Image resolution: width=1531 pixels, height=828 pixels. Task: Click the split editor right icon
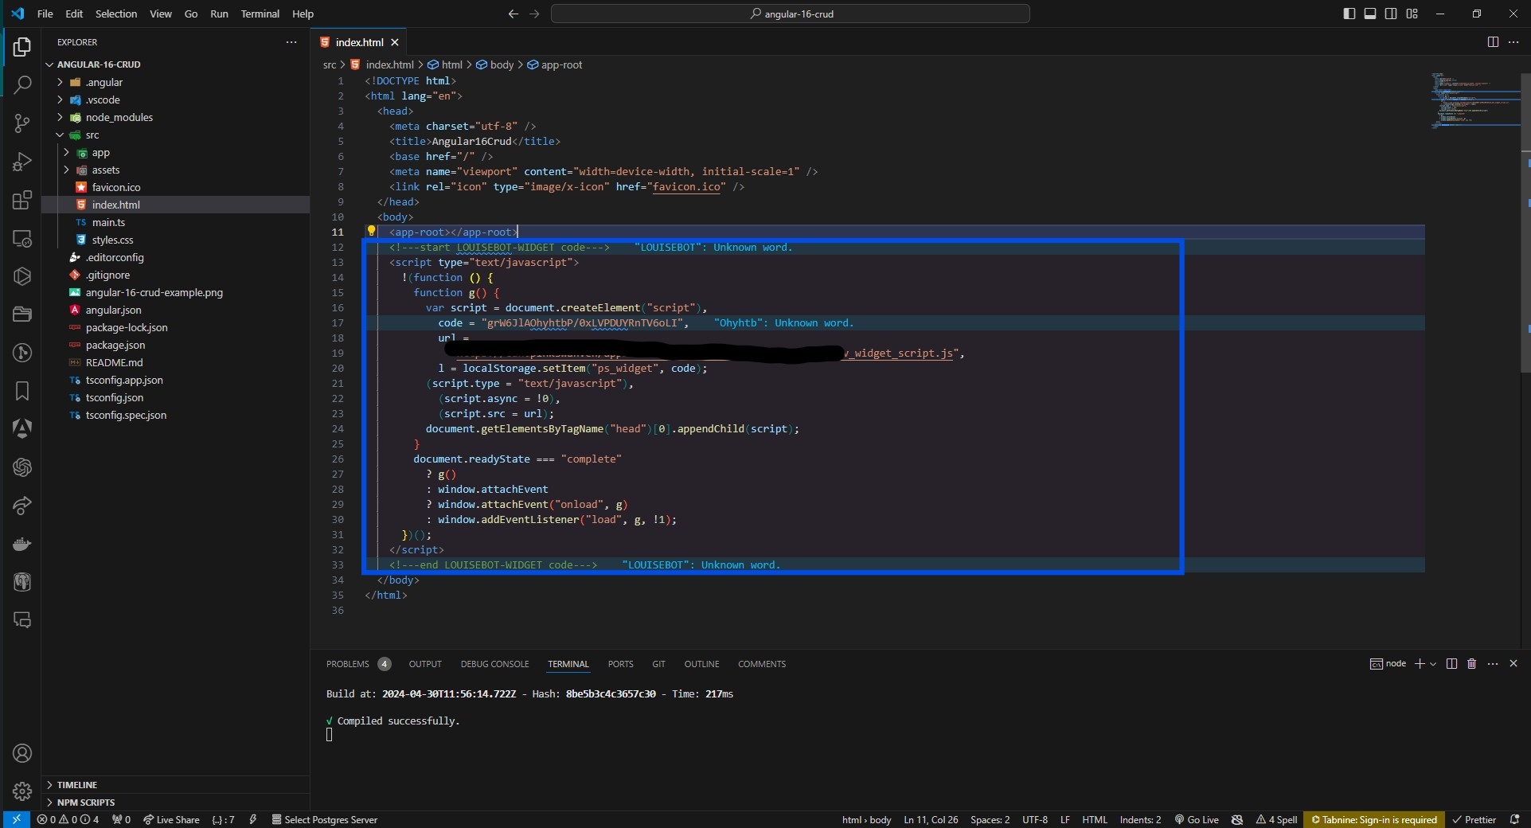1493,42
